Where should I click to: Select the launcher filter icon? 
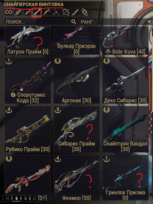coord(75,12)
